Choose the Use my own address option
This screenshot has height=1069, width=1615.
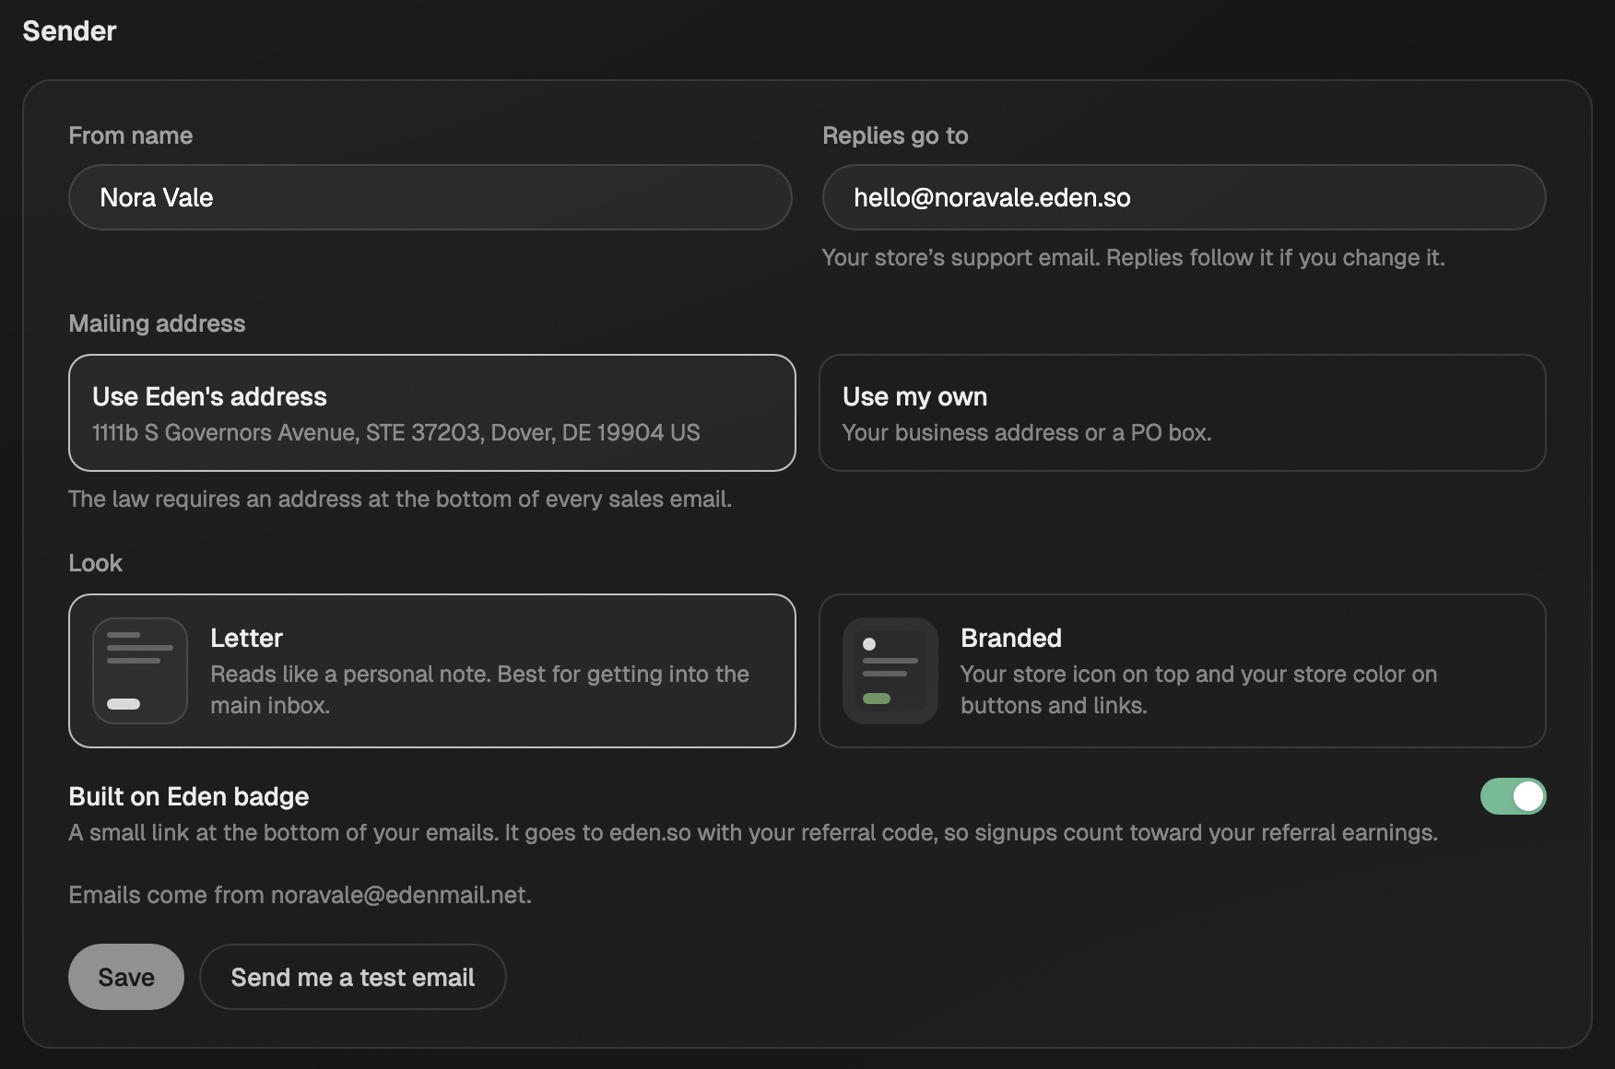pyautogui.click(x=1183, y=413)
